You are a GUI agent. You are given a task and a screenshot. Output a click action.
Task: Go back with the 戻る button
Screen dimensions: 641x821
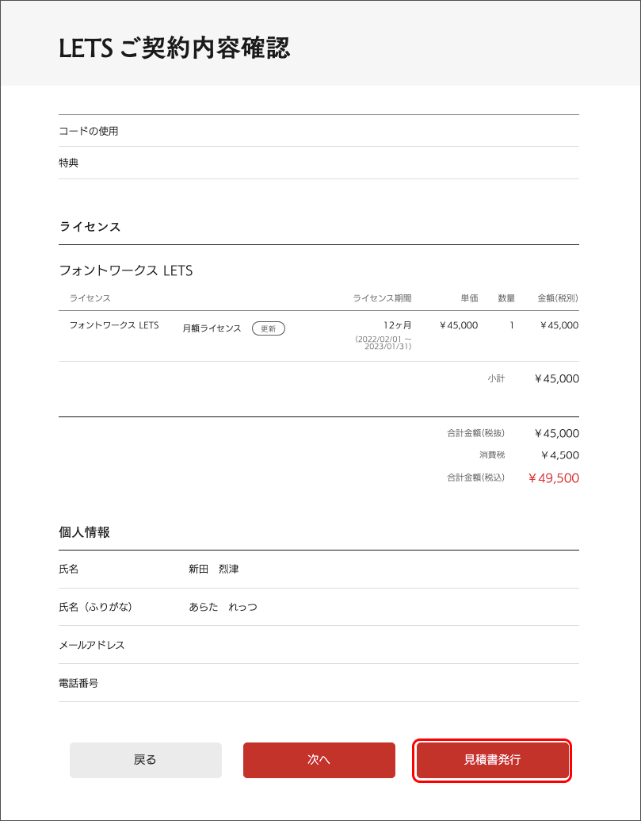click(145, 760)
